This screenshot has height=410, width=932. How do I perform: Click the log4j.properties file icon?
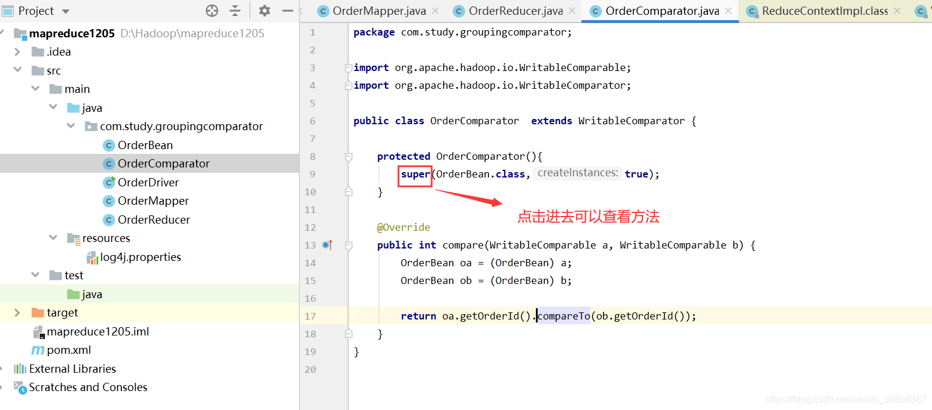tap(92, 257)
